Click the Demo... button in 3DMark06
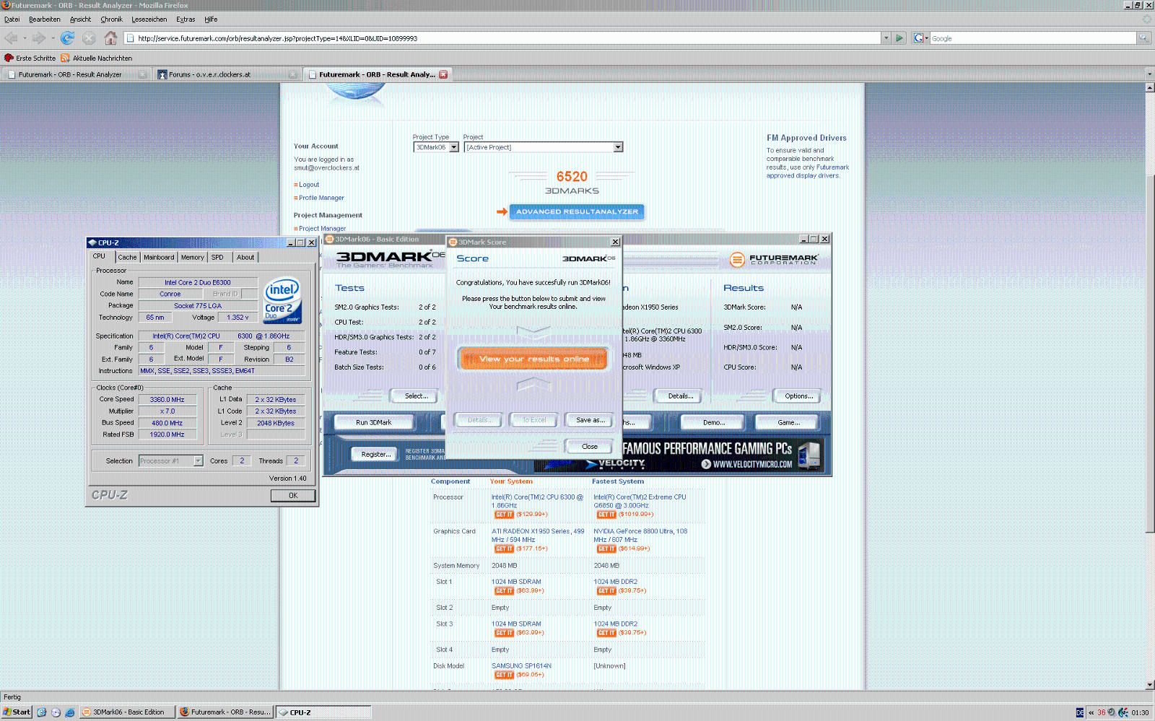The height and width of the screenshot is (721, 1155). click(714, 422)
